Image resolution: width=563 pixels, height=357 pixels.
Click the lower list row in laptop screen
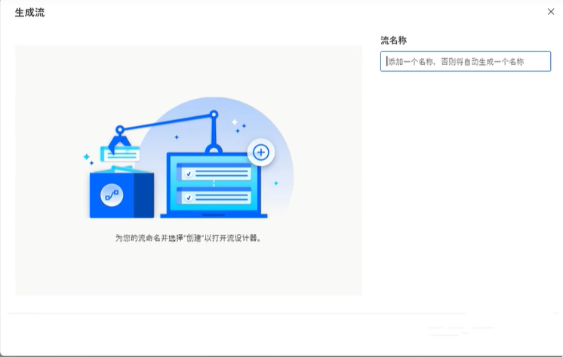(x=214, y=198)
